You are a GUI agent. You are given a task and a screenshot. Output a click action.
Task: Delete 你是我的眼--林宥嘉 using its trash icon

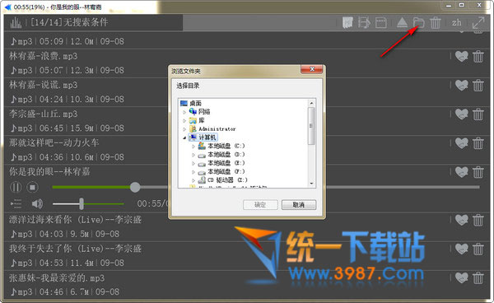[478, 172]
